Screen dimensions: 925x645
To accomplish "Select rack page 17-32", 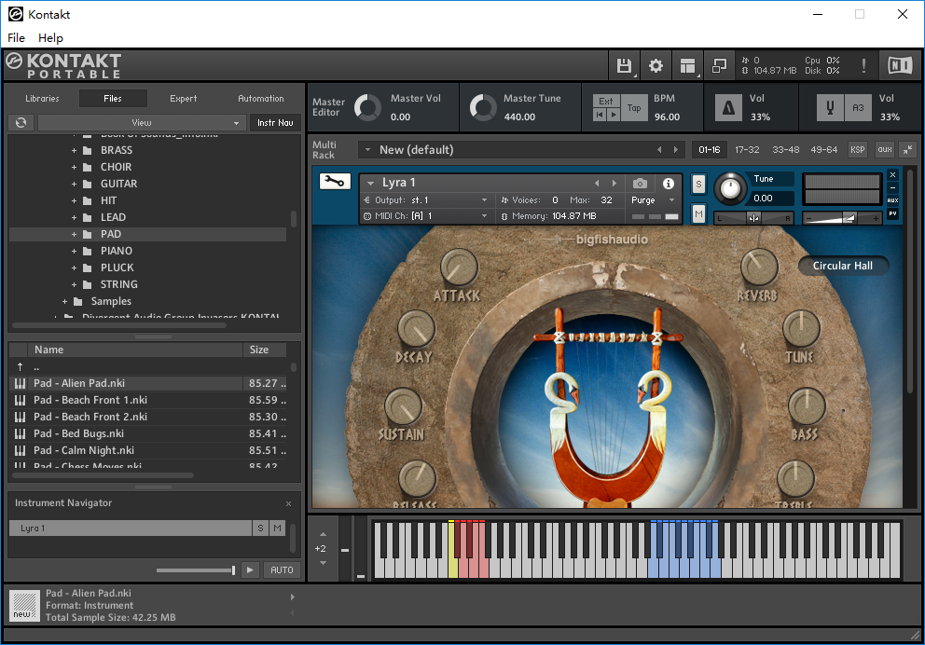I will (747, 150).
